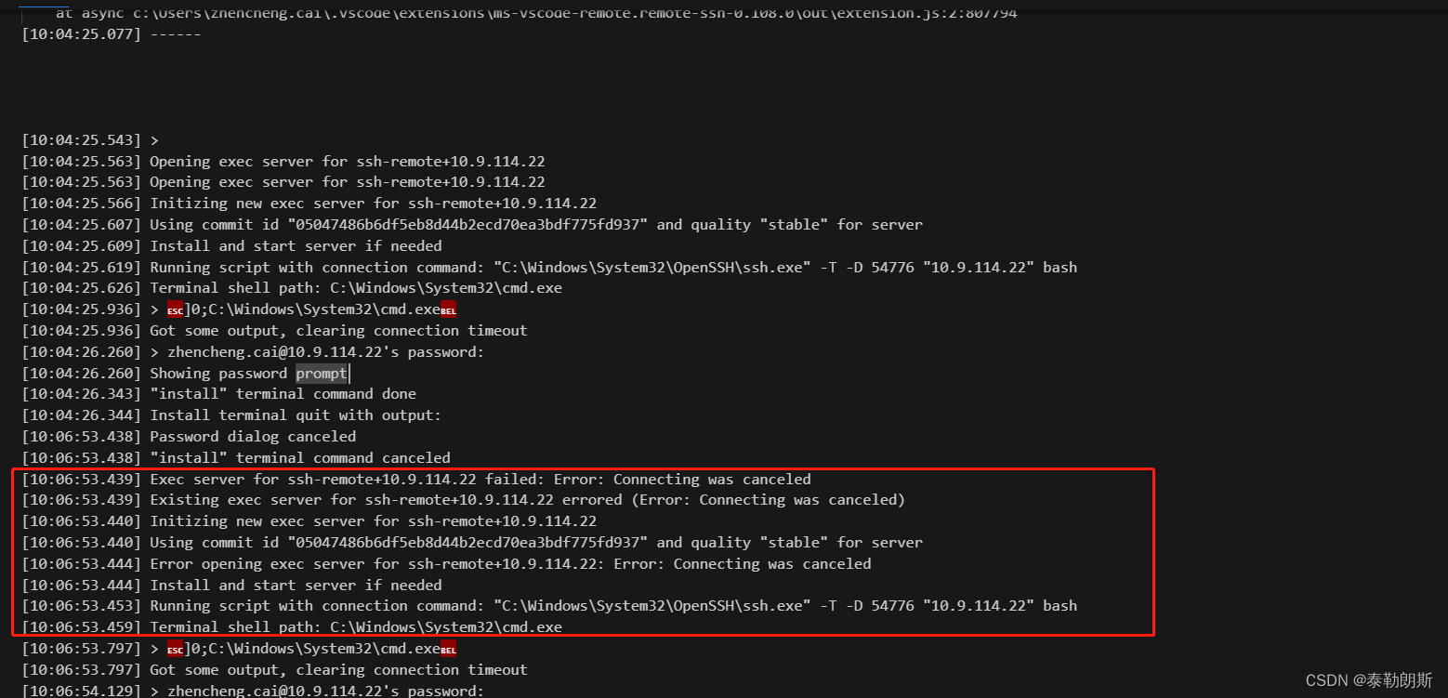Click the BEL badge on the 10:06:53.797 line
The height and width of the screenshot is (698, 1448).
click(x=449, y=649)
